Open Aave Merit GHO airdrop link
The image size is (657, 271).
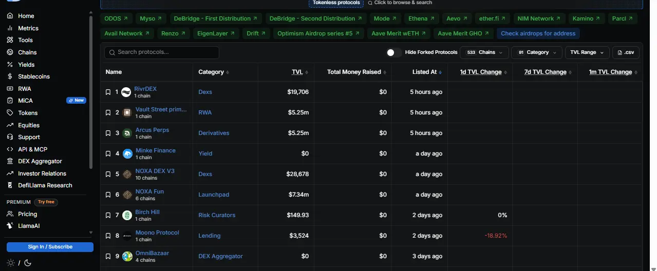463,33
